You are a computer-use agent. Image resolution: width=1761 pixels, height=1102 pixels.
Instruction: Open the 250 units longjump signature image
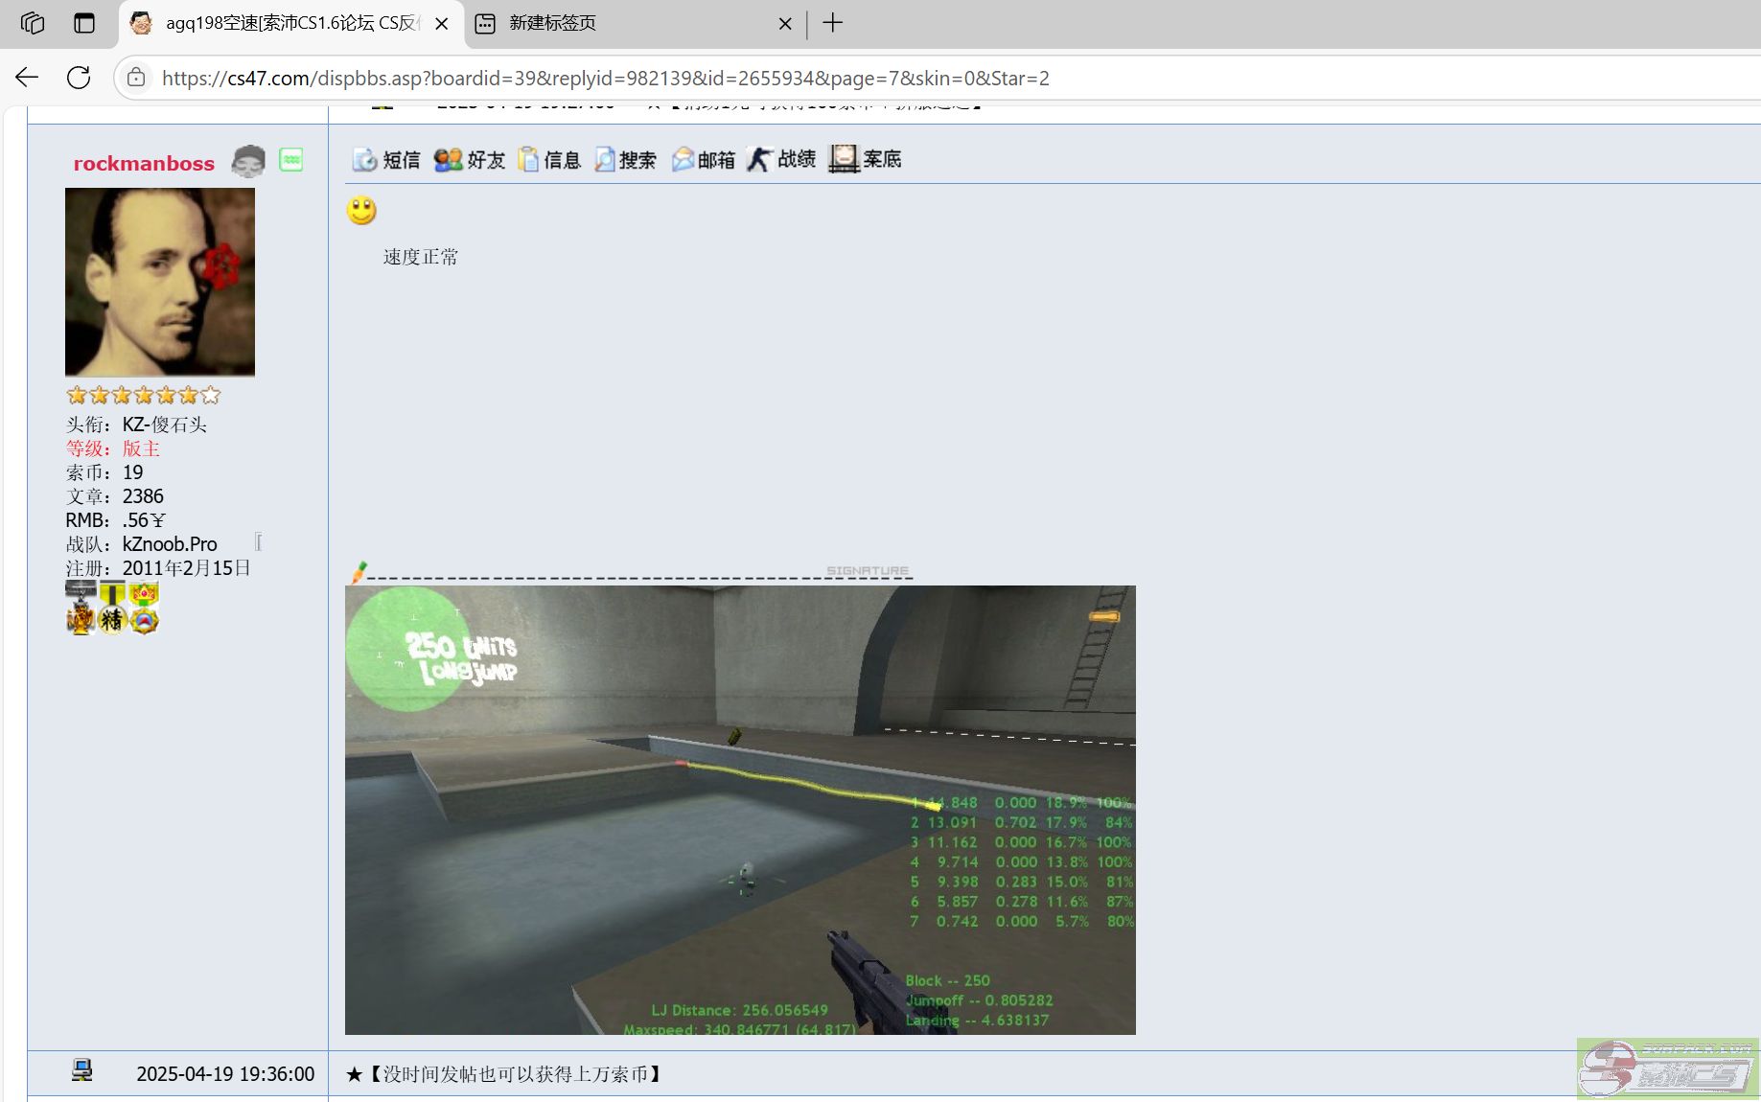tap(740, 810)
